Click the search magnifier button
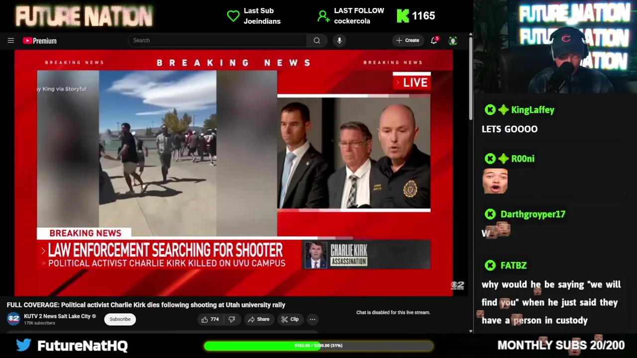 coord(317,40)
